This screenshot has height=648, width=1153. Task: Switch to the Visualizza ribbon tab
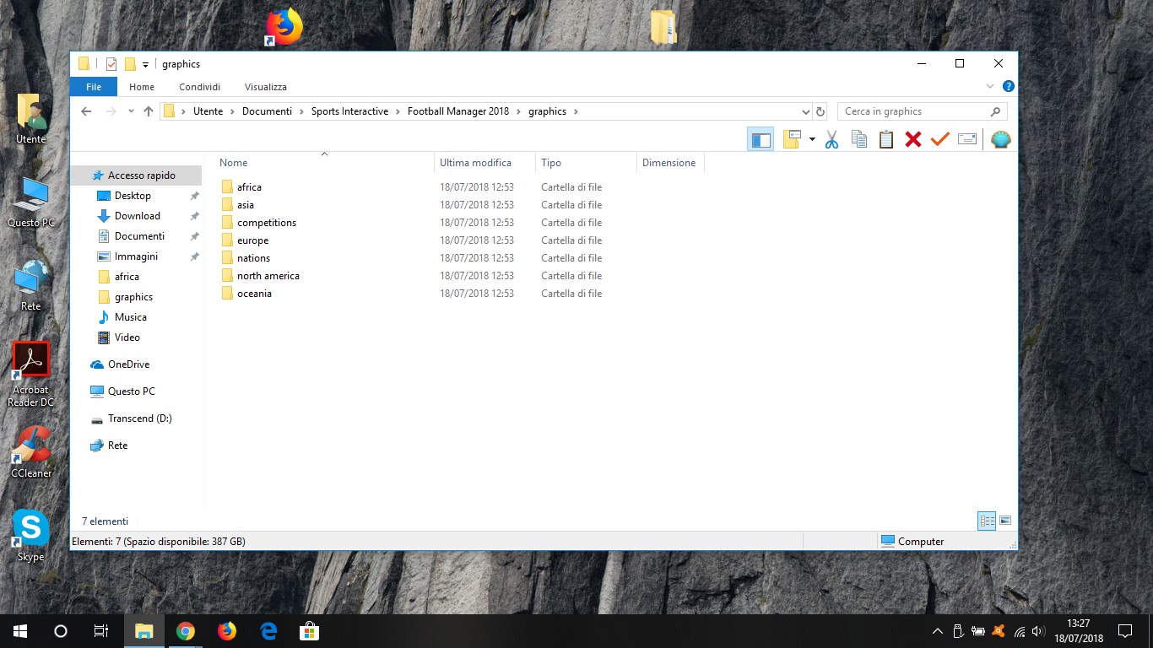click(266, 87)
